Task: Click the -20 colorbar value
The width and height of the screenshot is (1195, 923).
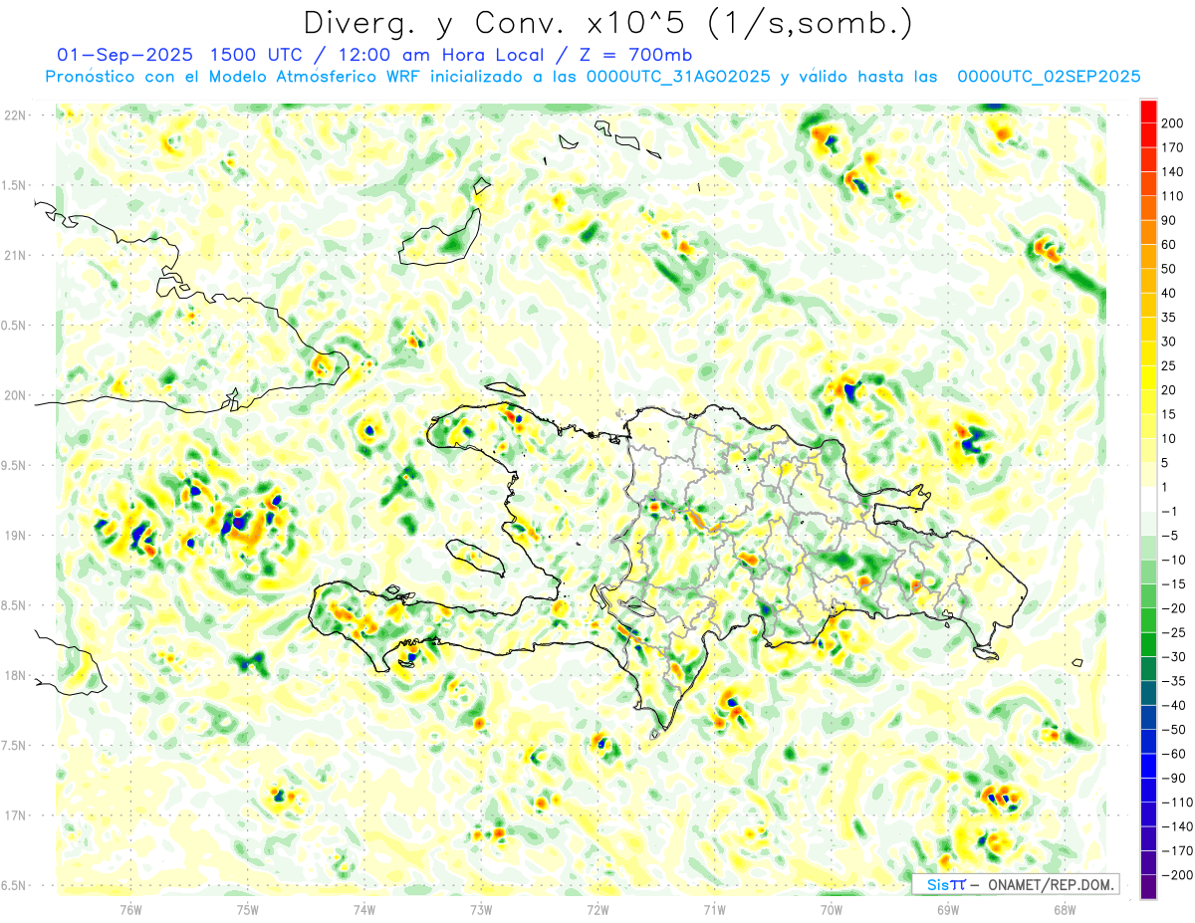Action: (1176, 608)
